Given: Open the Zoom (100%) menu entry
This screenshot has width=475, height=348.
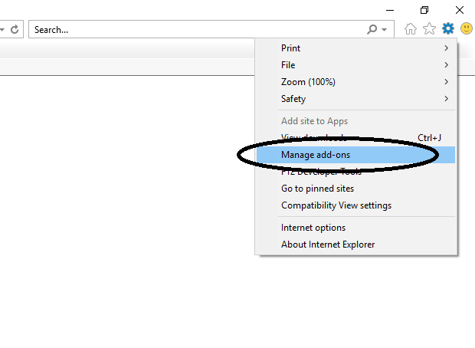Looking at the screenshot, I should click(355, 82).
